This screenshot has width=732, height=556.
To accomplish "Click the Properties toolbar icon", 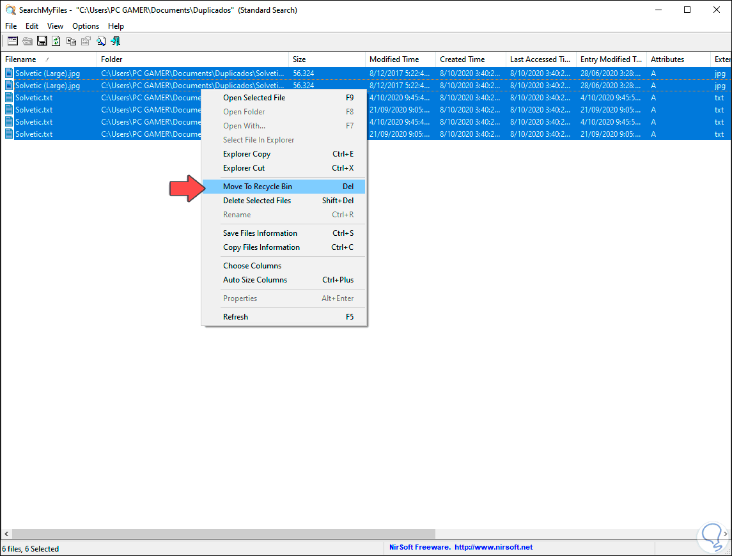I will point(86,41).
